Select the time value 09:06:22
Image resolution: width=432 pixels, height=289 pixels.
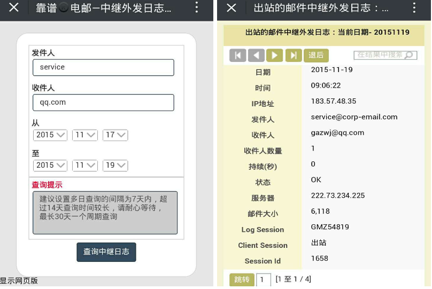point(326,85)
